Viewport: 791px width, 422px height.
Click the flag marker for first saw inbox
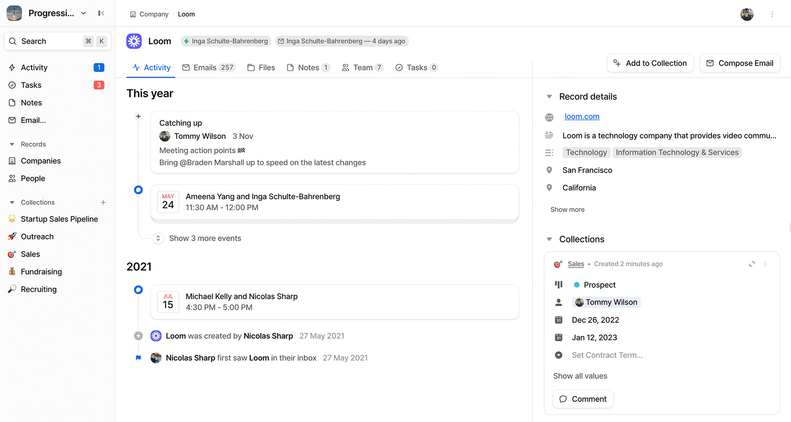point(138,358)
